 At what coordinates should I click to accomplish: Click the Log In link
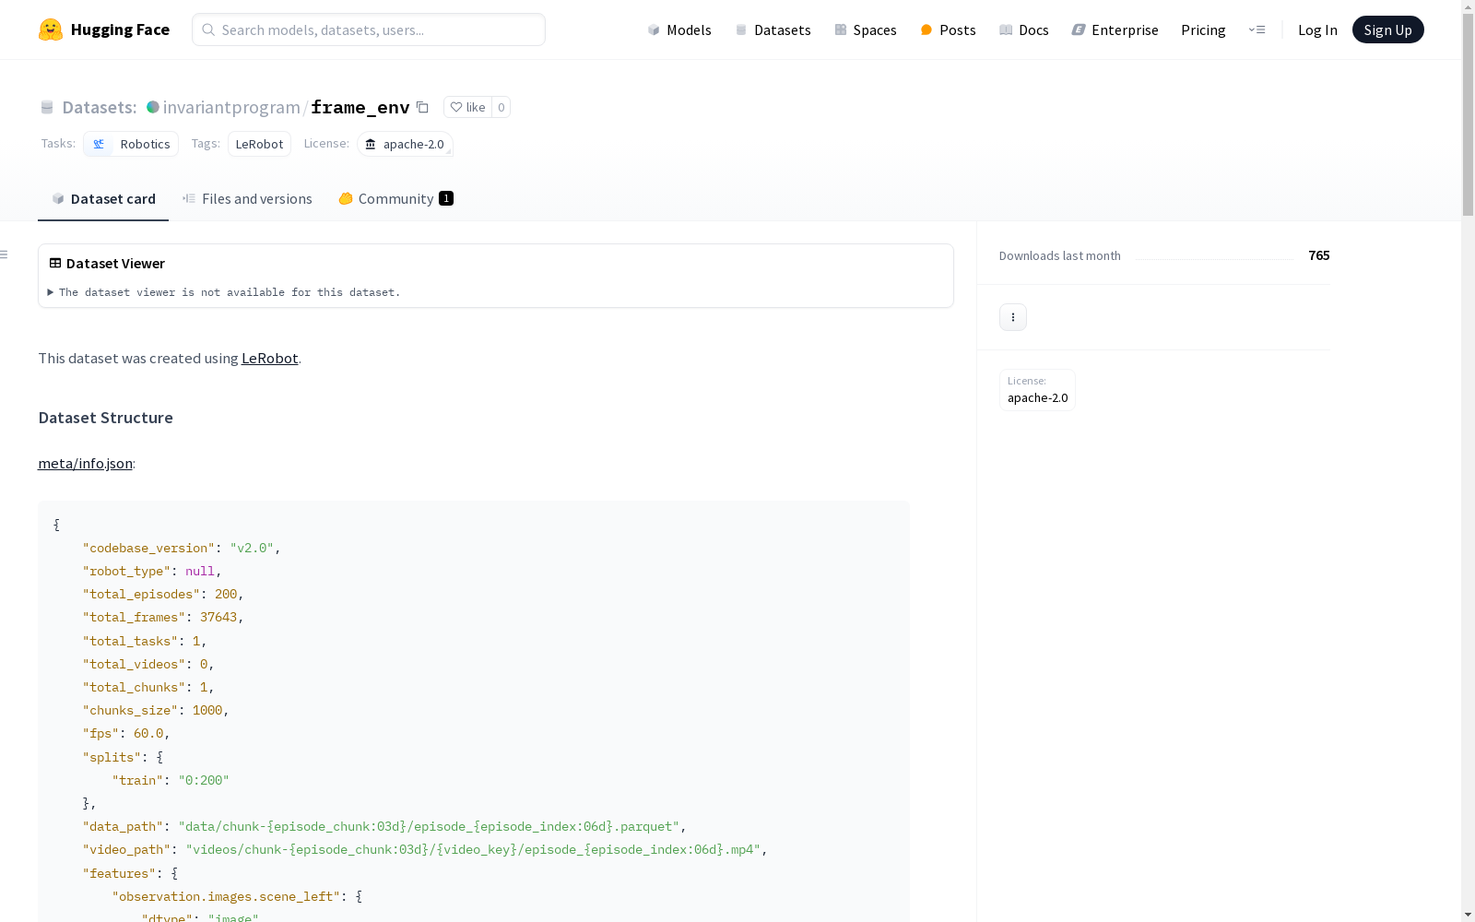(1317, 30)
